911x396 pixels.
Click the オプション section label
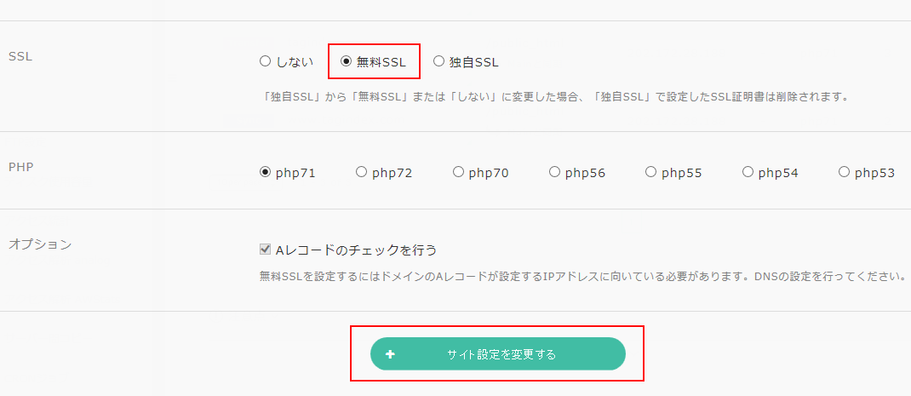[40, 244]
